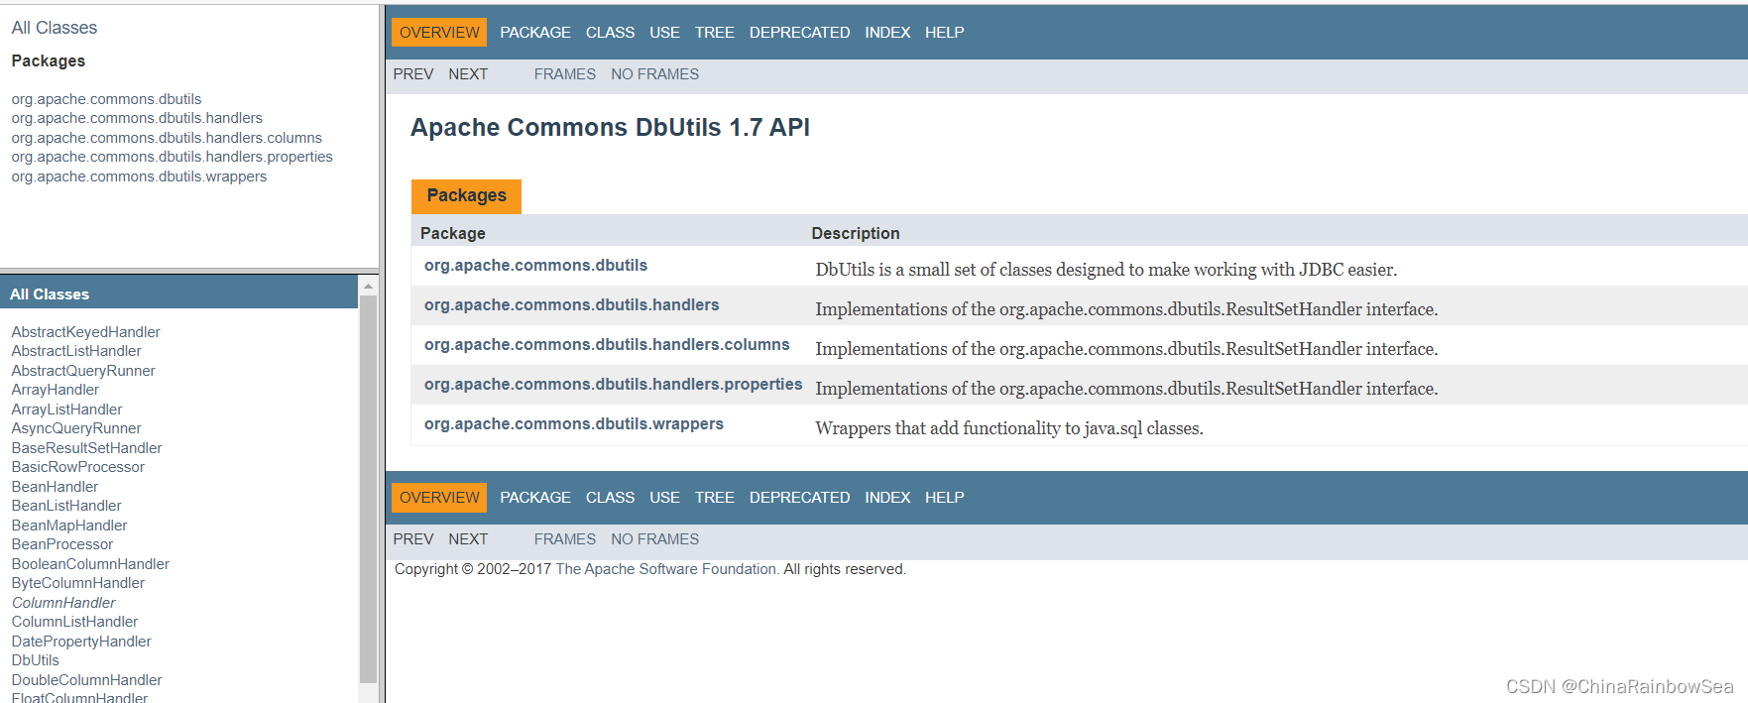This screenshot has width=1748, height=703.
Task: Select the top CLASS navigation item
Action: click(x=610, y=32)
